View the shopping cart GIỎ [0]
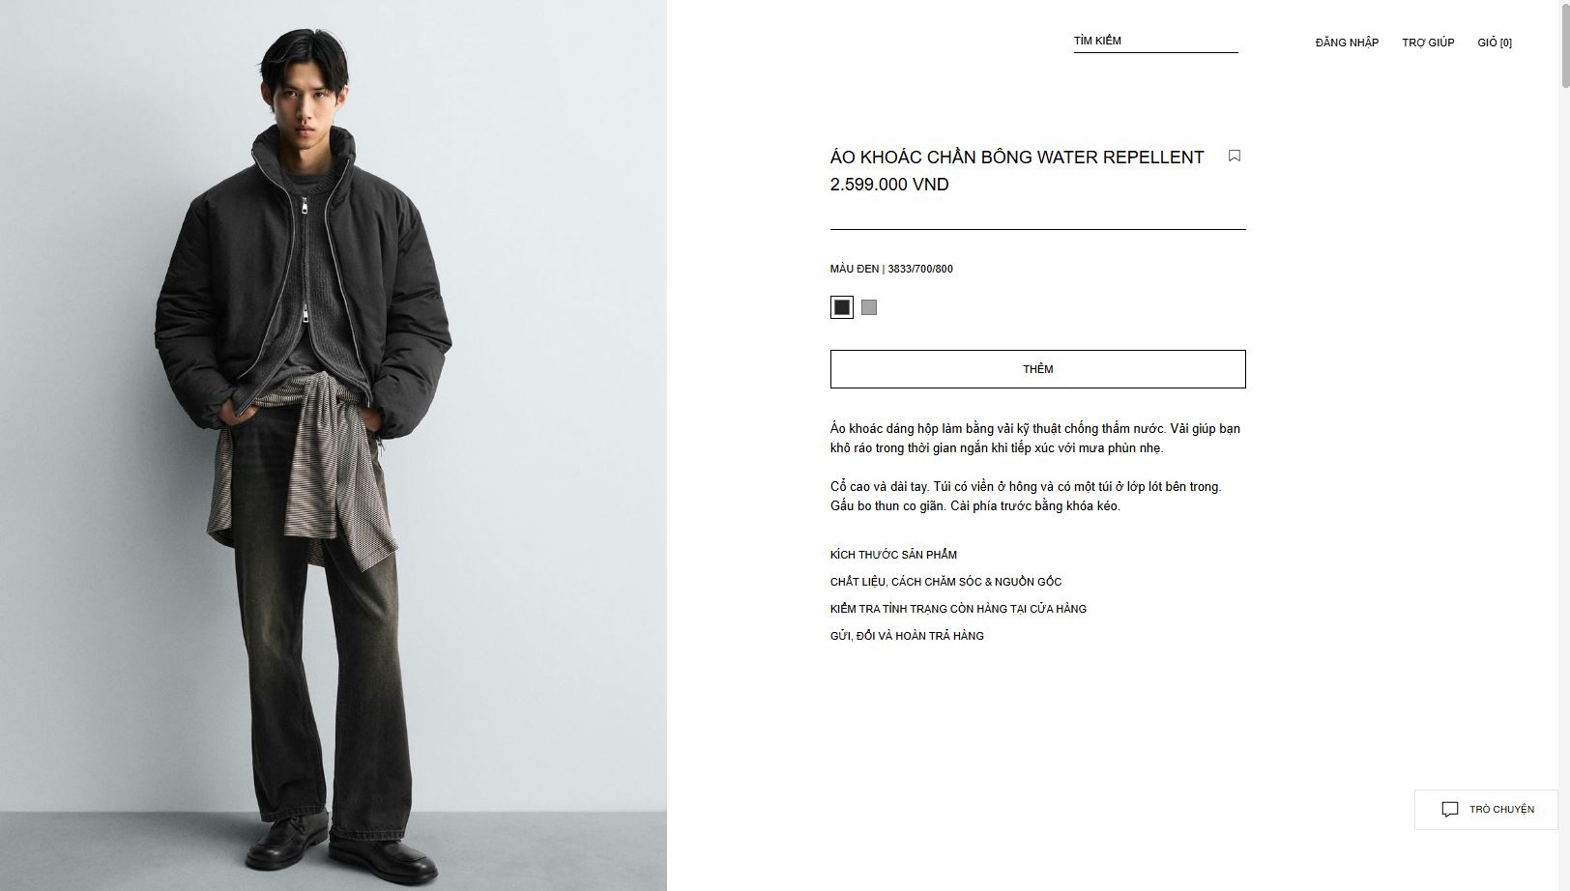Image resolution: width=1570 pixels, height=891 pixels. [1495, 43]
